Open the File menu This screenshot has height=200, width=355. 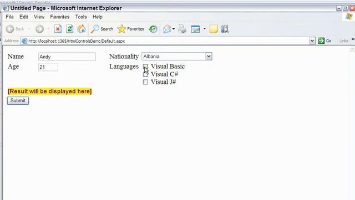click(10, 17)
